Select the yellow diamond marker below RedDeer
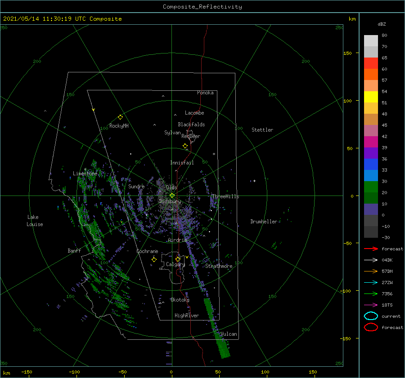Screen dimensions: 405x378 click(x=185, y=146)
